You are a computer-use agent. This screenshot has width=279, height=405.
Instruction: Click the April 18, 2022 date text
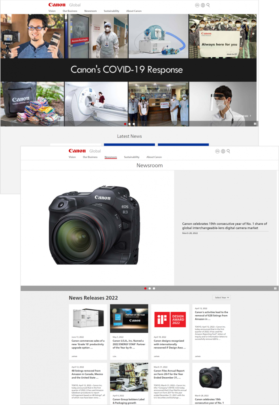tap(160, 337)
